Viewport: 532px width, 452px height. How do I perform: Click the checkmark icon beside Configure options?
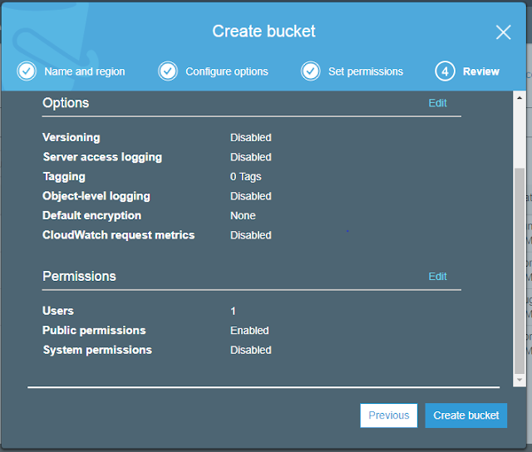[x=168, y=71]
